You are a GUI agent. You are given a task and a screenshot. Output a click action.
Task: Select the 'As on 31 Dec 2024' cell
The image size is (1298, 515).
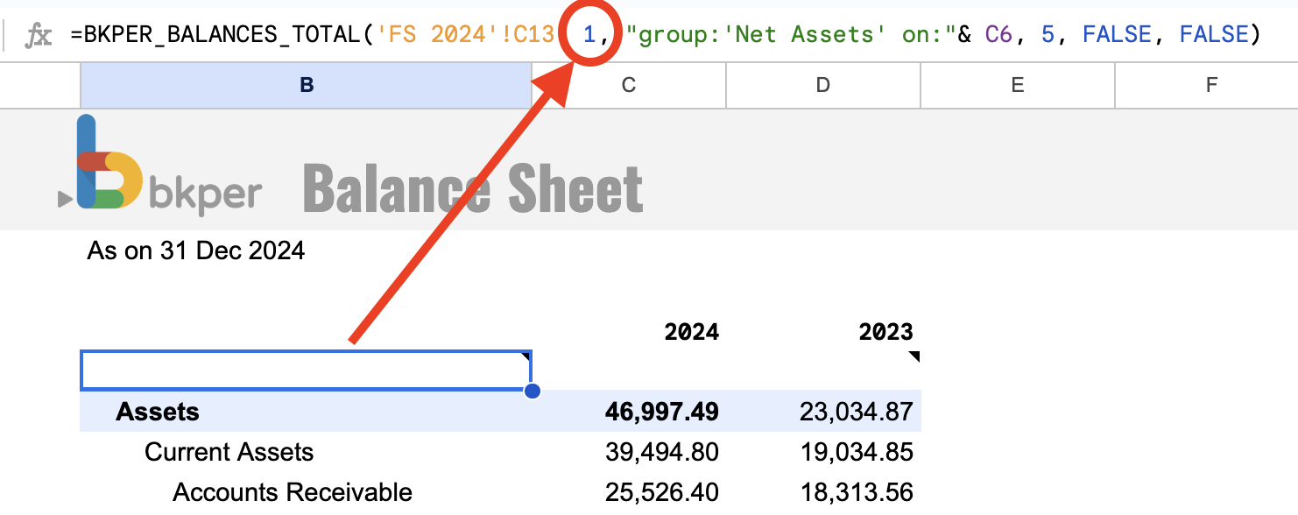[194, 250]
